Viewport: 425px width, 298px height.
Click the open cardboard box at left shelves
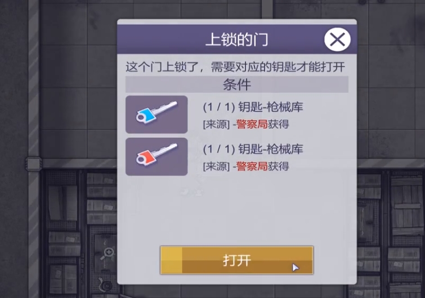[63, 202]
